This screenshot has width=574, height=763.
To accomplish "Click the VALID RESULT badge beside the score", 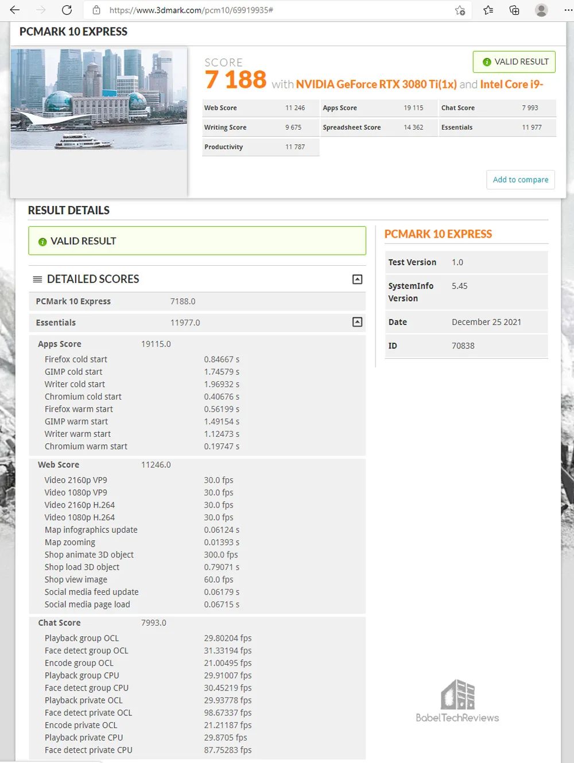I will pos(514,62).
